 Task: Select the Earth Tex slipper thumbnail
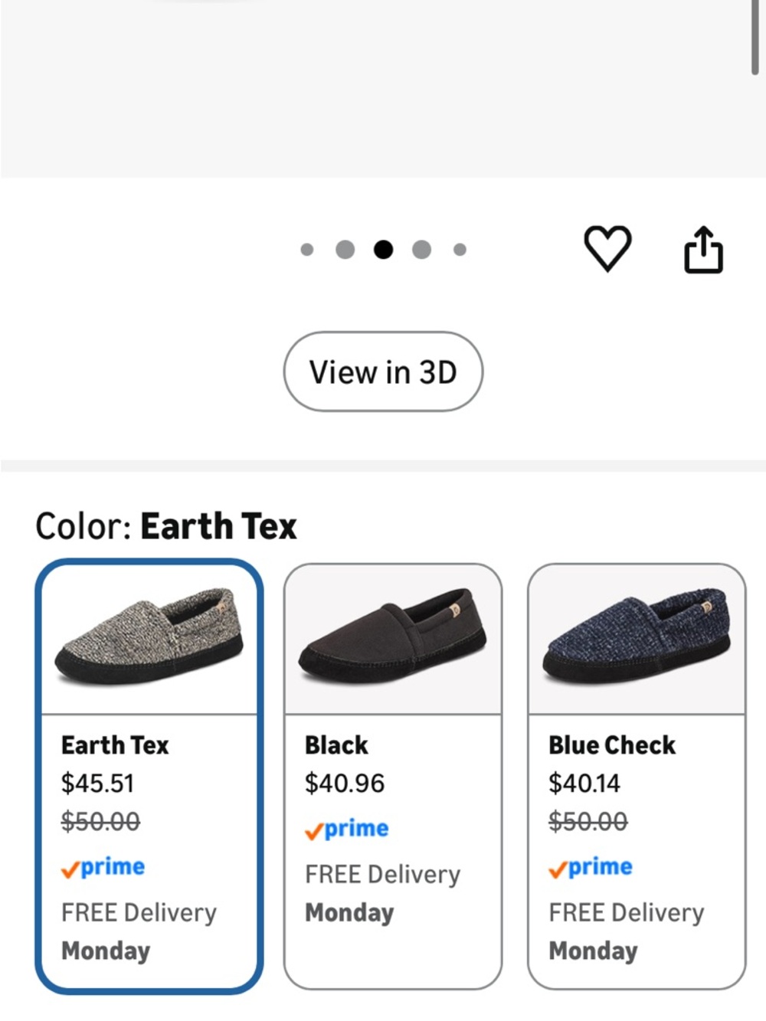pos(149,639)
